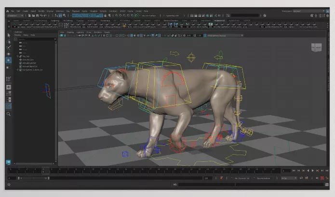Screen dimensions: 335x197
Task: Go to start of playback range
Action: [x=294, y=171]
